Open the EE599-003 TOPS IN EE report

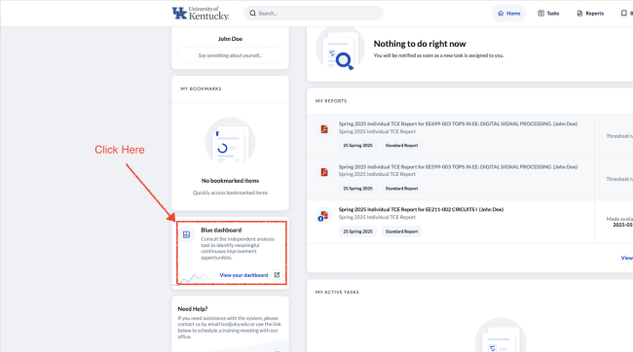458,167
